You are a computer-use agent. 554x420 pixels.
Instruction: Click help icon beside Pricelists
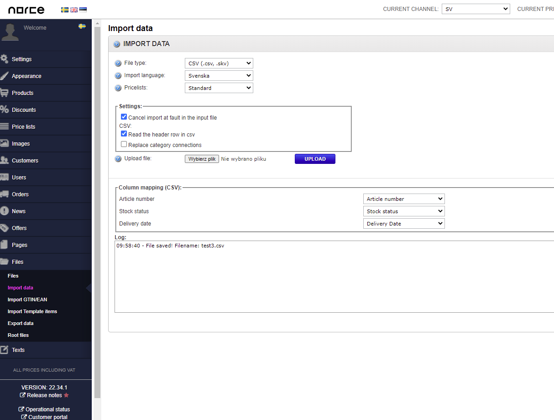118,88
